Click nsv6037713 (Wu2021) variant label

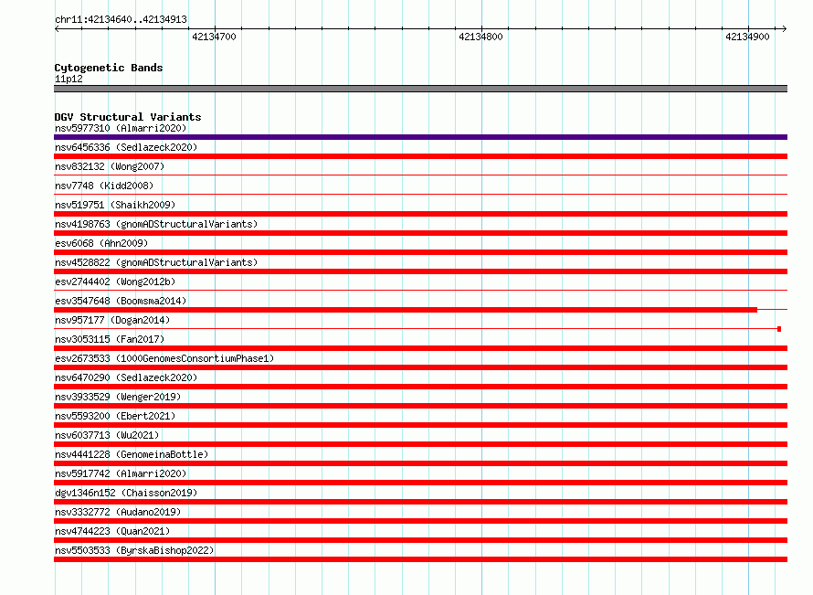[x=107, y=435]
